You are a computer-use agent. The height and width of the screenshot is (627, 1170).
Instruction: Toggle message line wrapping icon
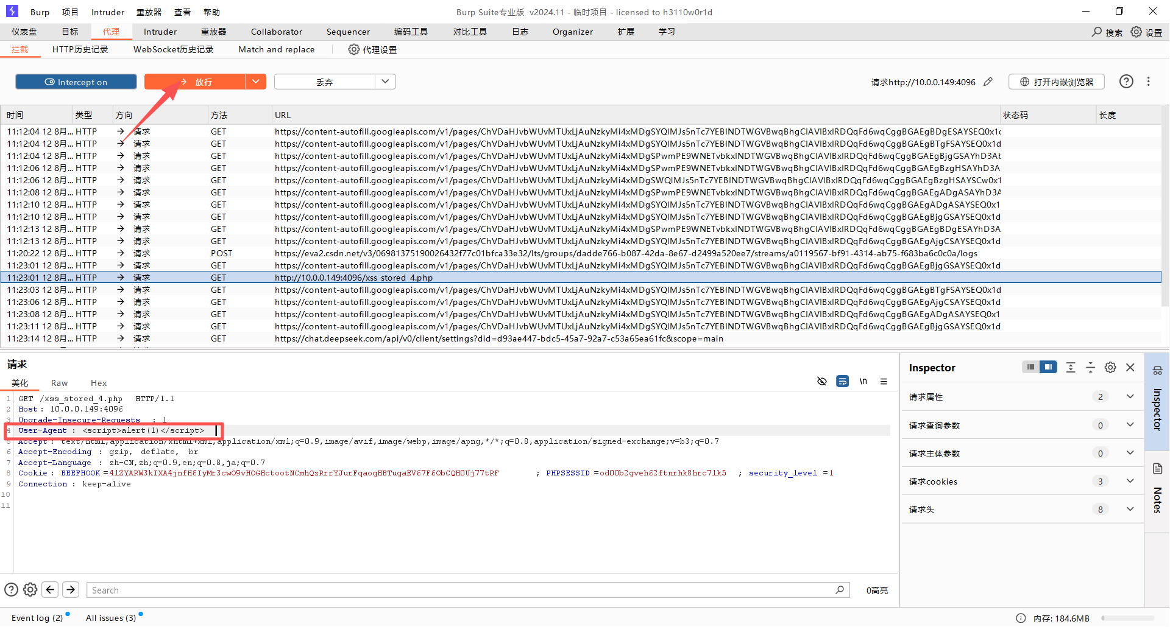(x=842, y=382)
